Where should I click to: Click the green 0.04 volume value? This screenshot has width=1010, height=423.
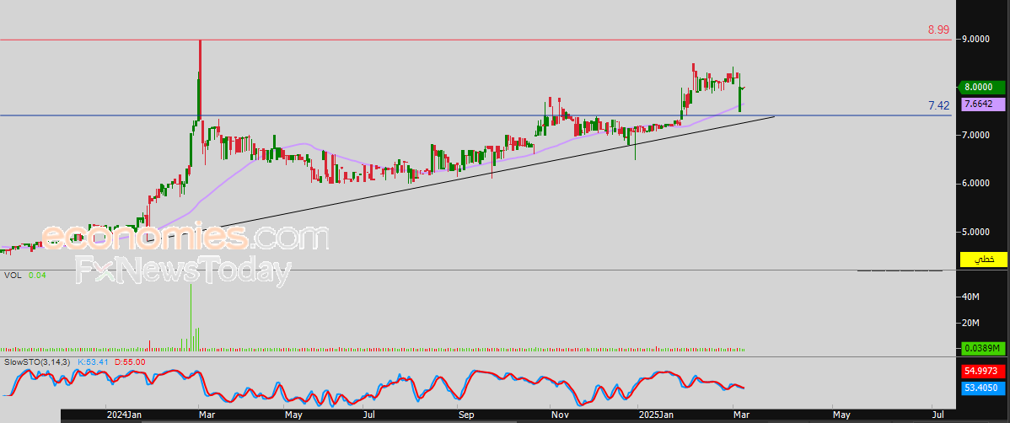click(37, 275)
